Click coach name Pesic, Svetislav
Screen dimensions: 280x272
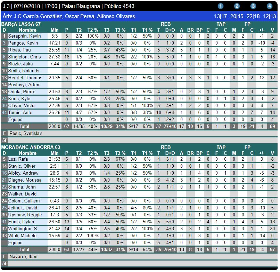[26, 134]
